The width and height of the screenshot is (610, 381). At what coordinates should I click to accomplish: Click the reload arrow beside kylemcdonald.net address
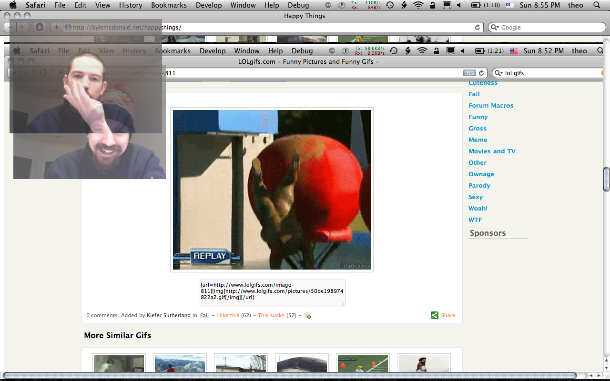pos(478,28)
